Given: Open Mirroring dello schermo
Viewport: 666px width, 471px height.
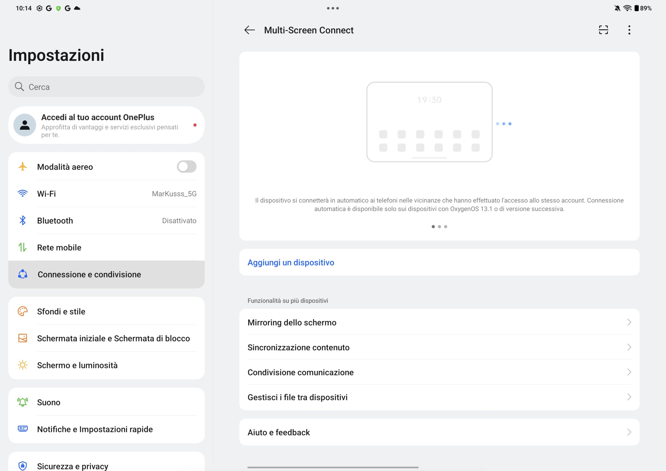Looking at the screenshot, I should click(439, 322).
